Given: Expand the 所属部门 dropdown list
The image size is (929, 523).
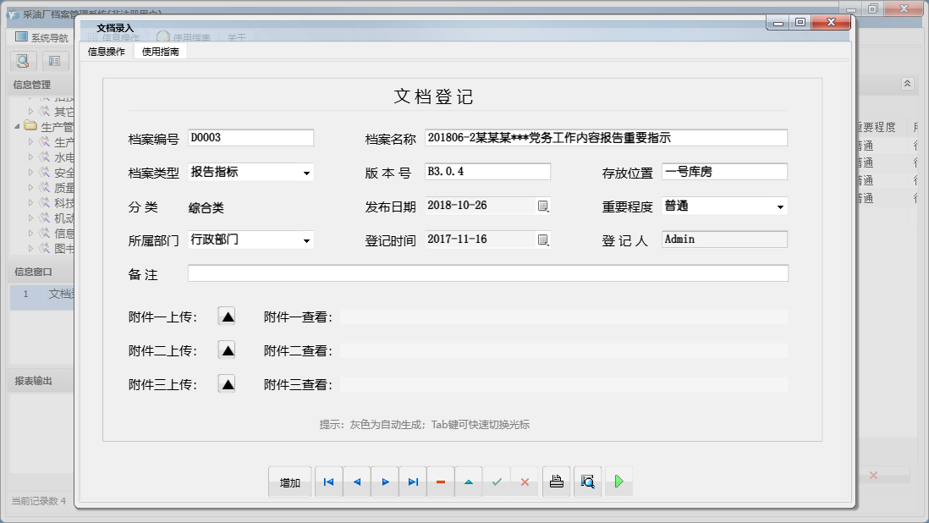Looking at the screenshot, I should (305, 240).
